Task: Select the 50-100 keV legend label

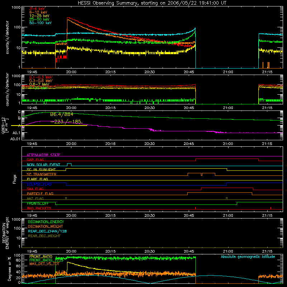Action: click(x=41, y=23)
